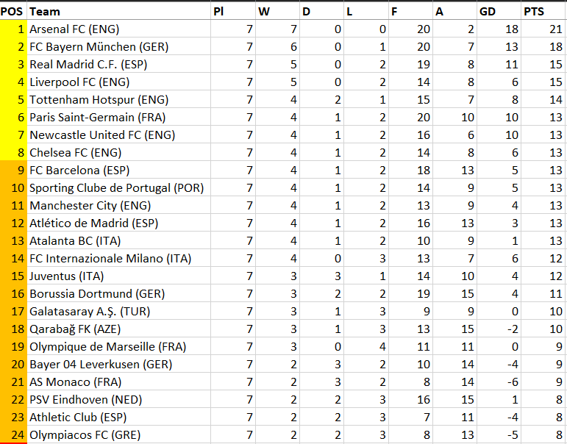Select FC Bayern München (GER) cell
The width and height of the screenshot is (567, 444).
tap(118, 46)
